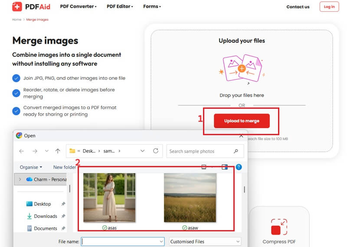Select sam... path segment
The height and width of the screenshot is (247, 347).
[x=109, y=151]
